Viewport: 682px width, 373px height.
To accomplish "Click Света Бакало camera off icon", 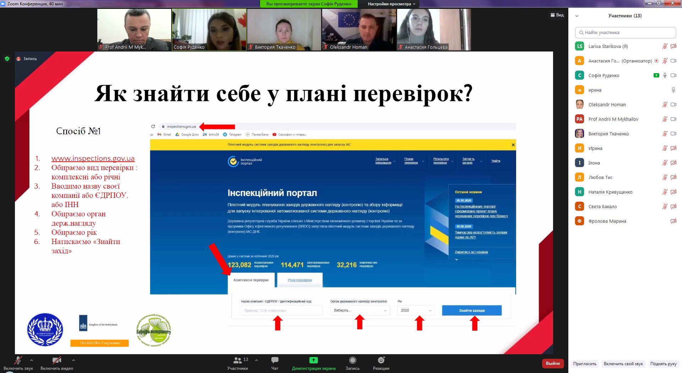I will (673, 206).
